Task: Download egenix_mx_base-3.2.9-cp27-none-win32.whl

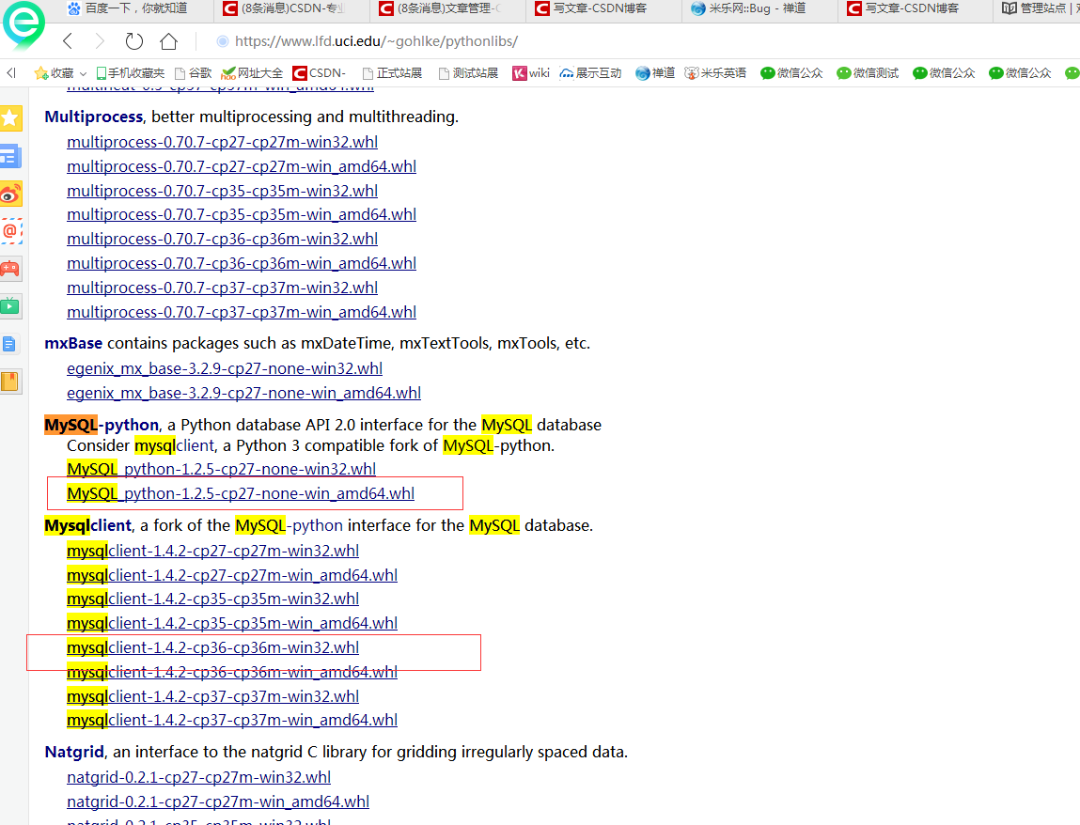Action: point(225,368)
